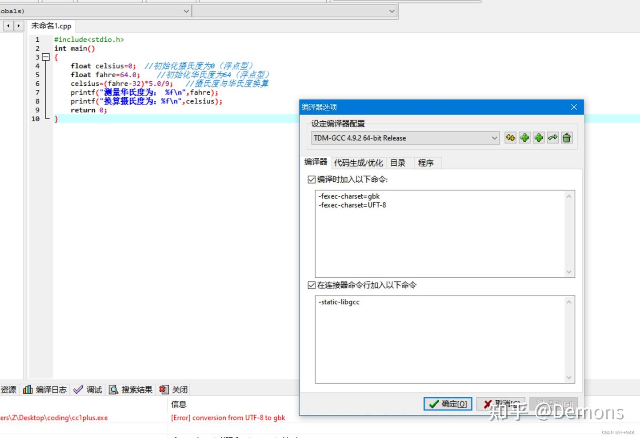The image size is (640, 438).
Task: Select the 调试 debug panel with checkmark icon
Action: 88,390
